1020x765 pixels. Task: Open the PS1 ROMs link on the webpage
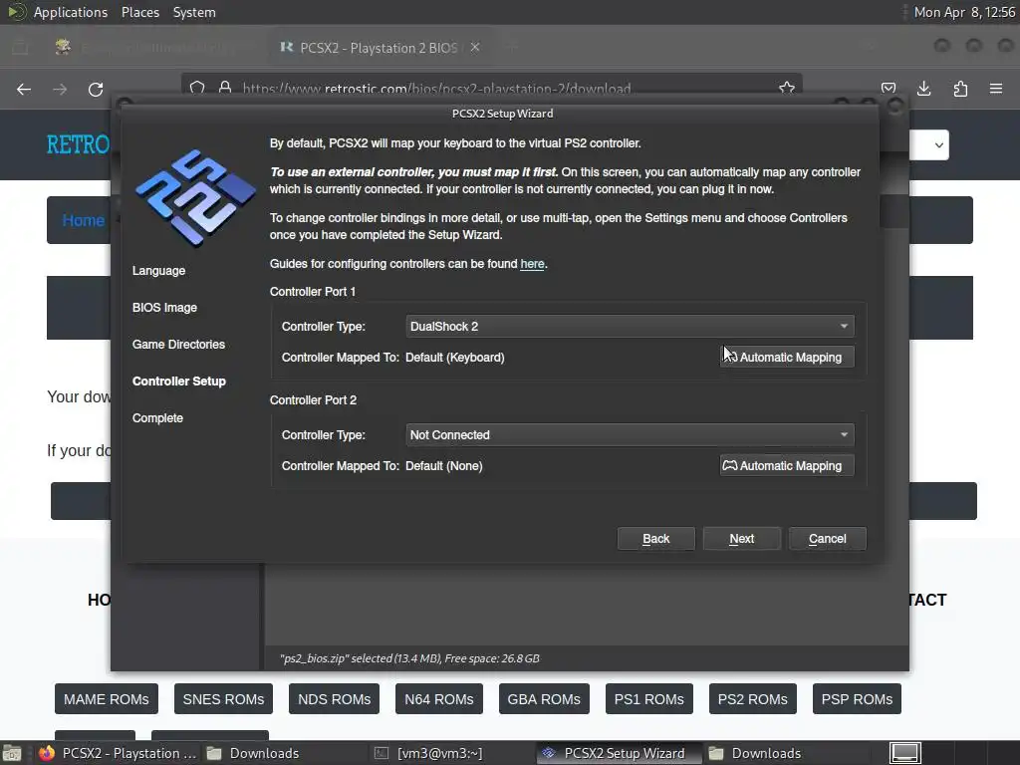point(649,699)
